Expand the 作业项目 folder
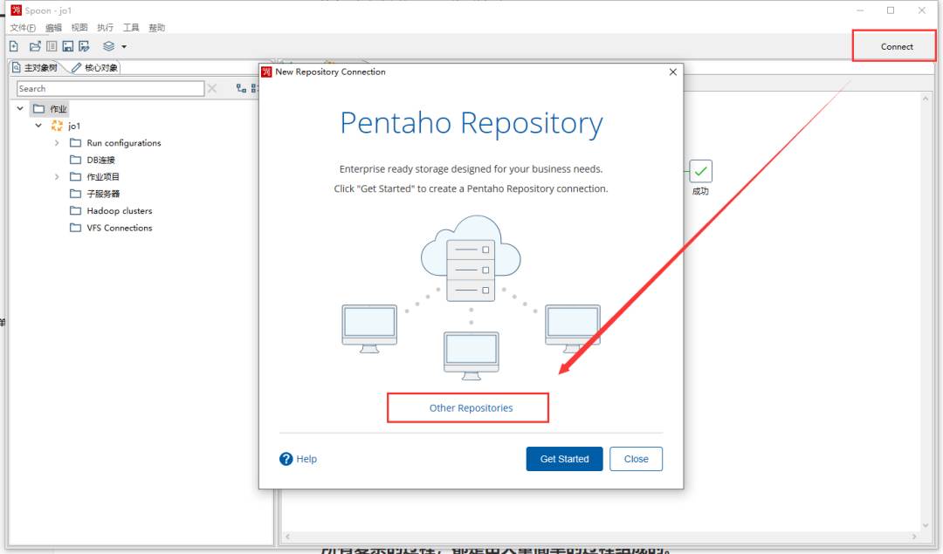The image size is (943, 554). point(57,176)
